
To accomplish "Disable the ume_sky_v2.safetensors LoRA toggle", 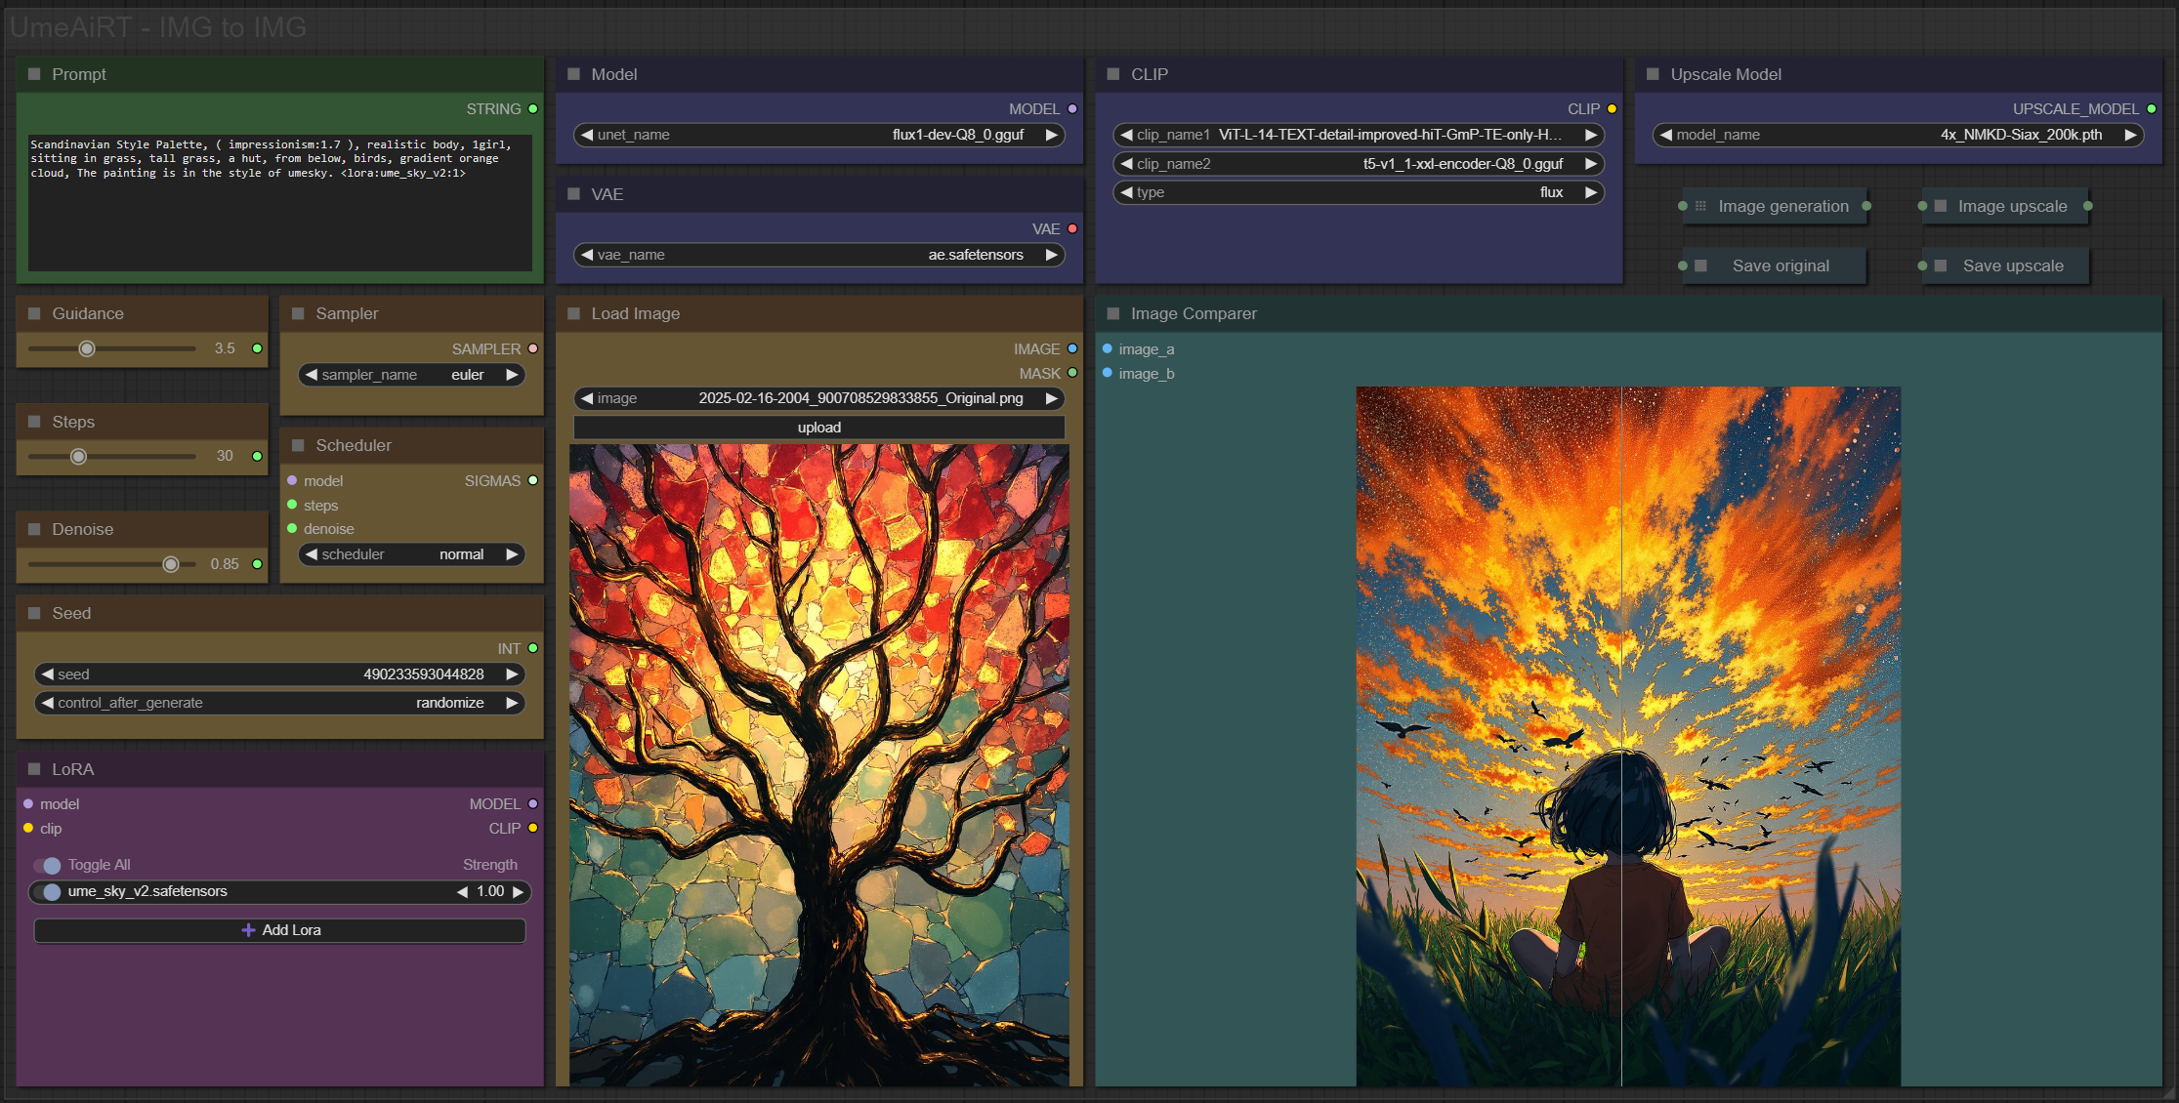I will 47,891.
